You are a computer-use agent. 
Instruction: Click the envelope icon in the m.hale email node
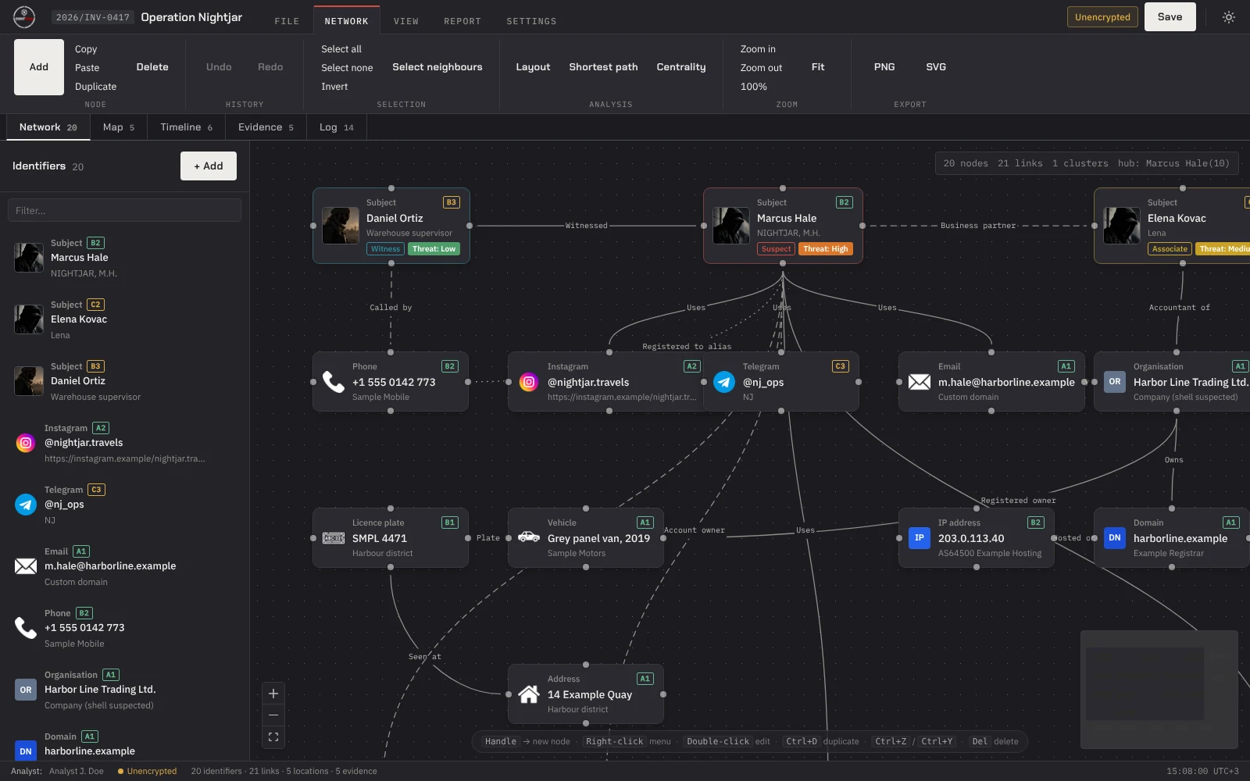click(920, 382)
